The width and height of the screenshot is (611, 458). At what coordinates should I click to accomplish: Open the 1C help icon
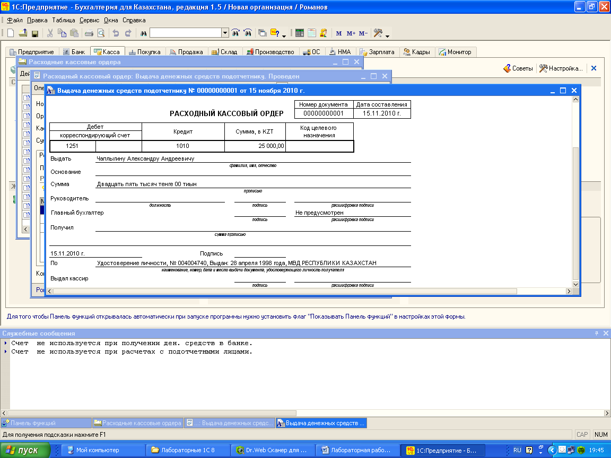pos(275,33)
